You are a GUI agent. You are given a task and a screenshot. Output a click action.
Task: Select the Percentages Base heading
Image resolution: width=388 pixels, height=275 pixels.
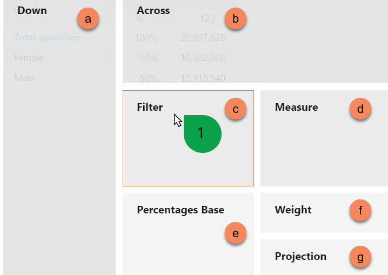point(180,210)
